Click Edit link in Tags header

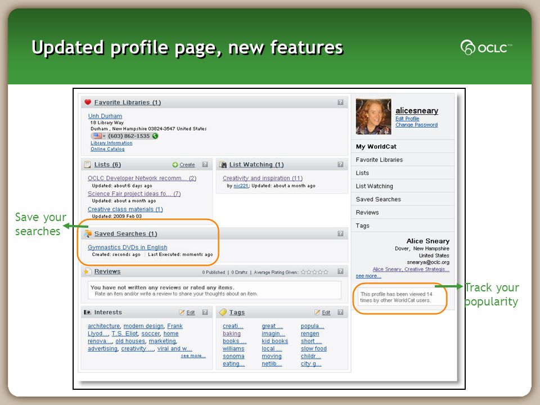(x=326, y=313)
